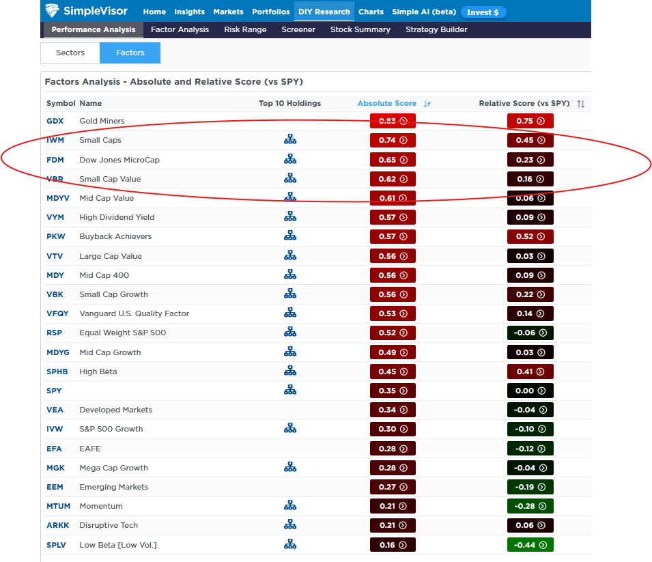Expand GDX relative score 0.75 badge

[530, 121]
